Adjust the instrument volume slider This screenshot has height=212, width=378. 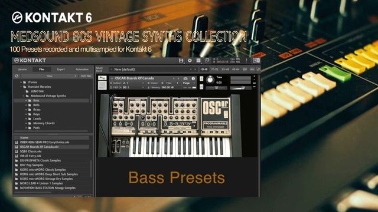click(240, 88)
